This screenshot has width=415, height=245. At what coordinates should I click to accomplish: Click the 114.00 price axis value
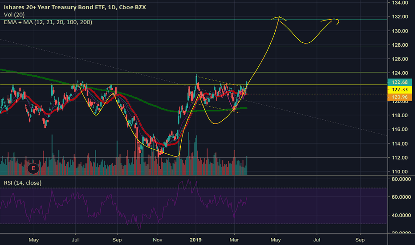(x=400, y=143)
